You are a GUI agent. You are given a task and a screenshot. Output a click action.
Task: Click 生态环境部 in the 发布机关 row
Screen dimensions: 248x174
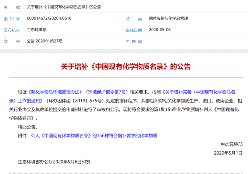point(37,30)
